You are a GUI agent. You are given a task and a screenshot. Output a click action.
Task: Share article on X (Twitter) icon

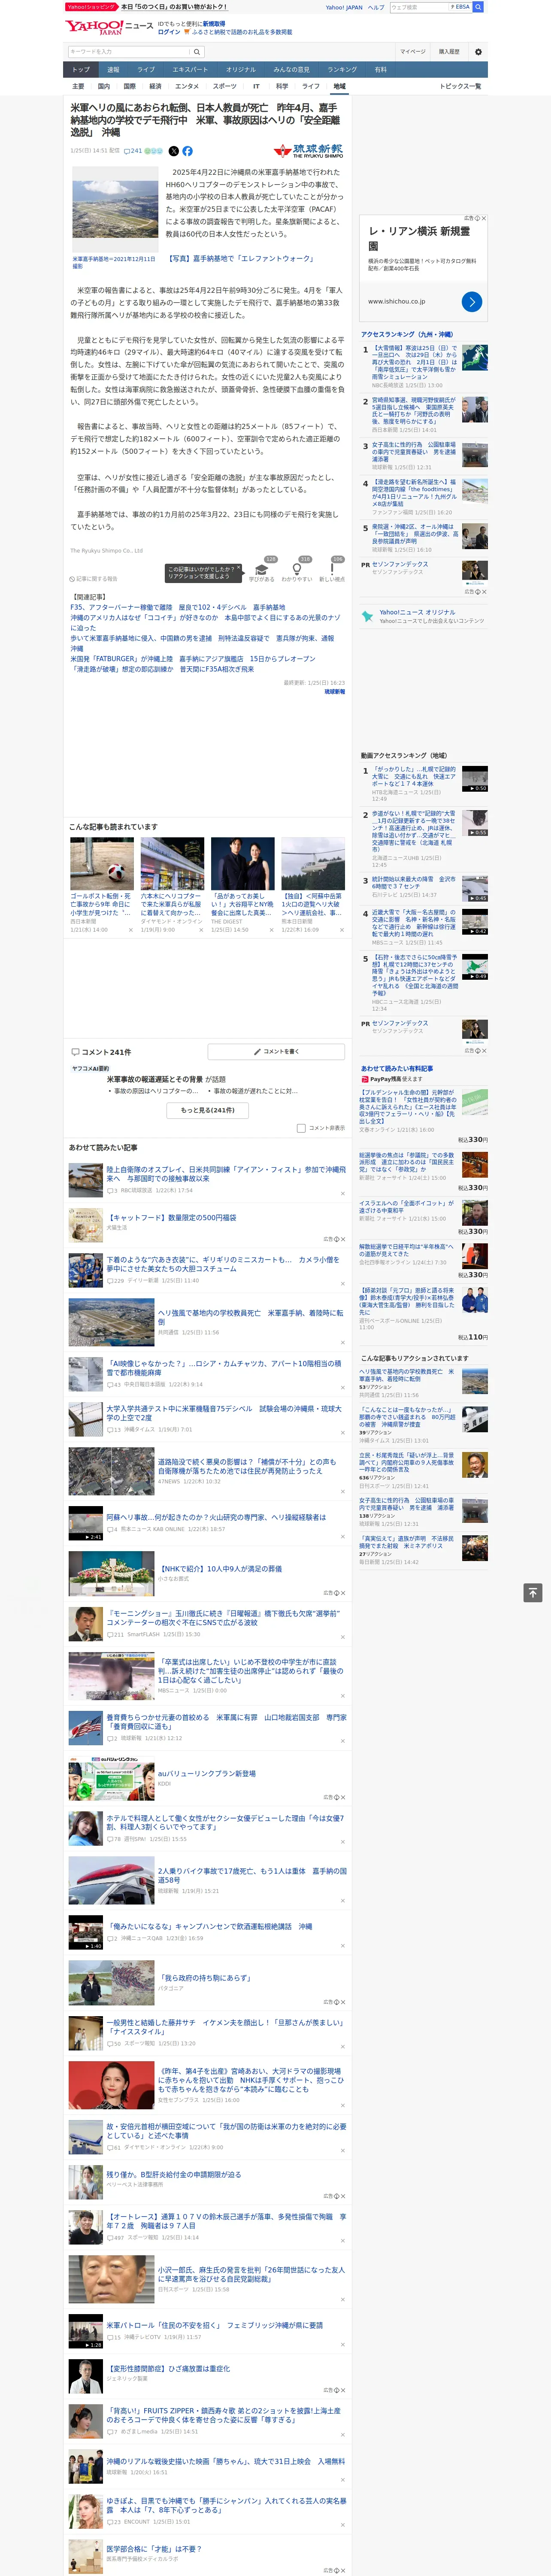(173, 151)
